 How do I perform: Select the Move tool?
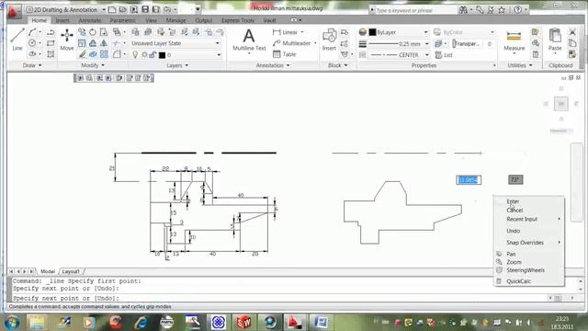tap(67, 40)
